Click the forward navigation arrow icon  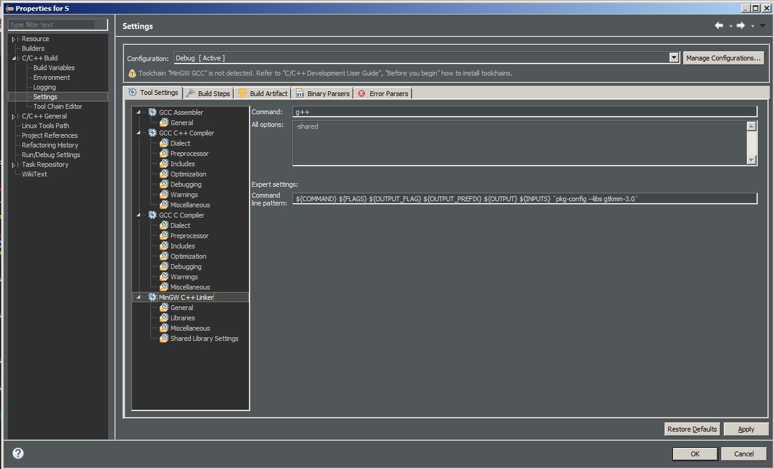click(740, 25)
